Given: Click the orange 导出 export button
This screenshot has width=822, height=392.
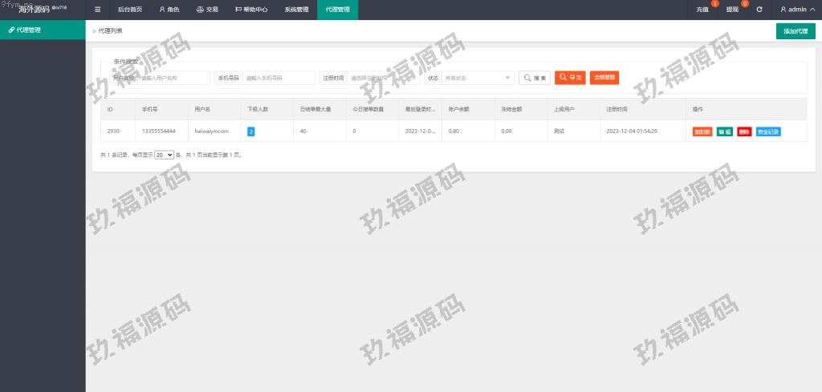Looking at the screenshot, I should [x=570, y=78].
